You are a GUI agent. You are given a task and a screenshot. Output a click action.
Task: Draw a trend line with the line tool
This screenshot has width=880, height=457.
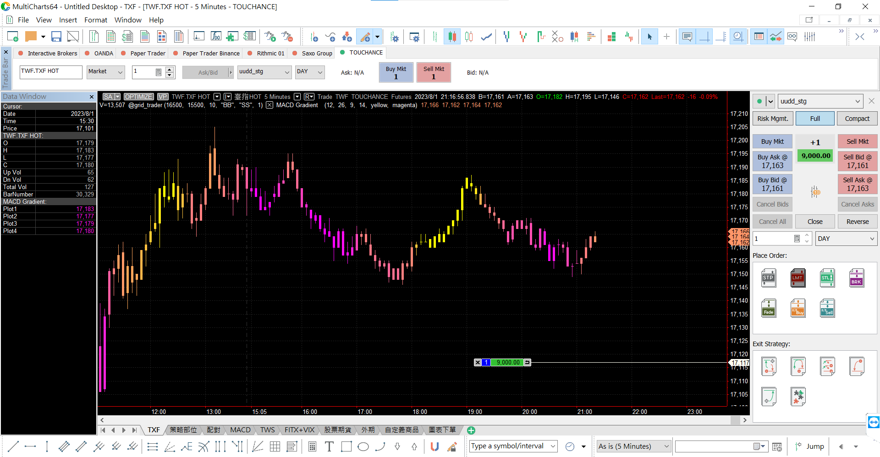13,446
